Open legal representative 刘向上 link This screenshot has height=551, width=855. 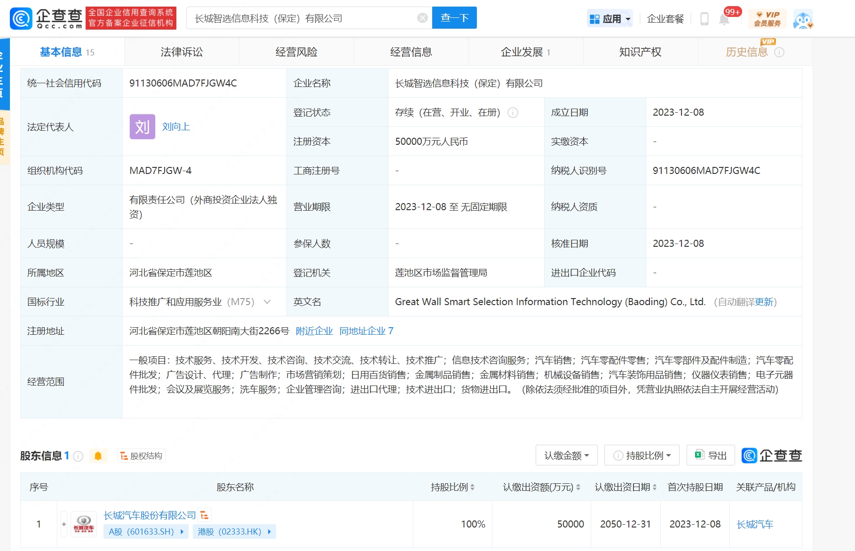(x=176, y=127)
